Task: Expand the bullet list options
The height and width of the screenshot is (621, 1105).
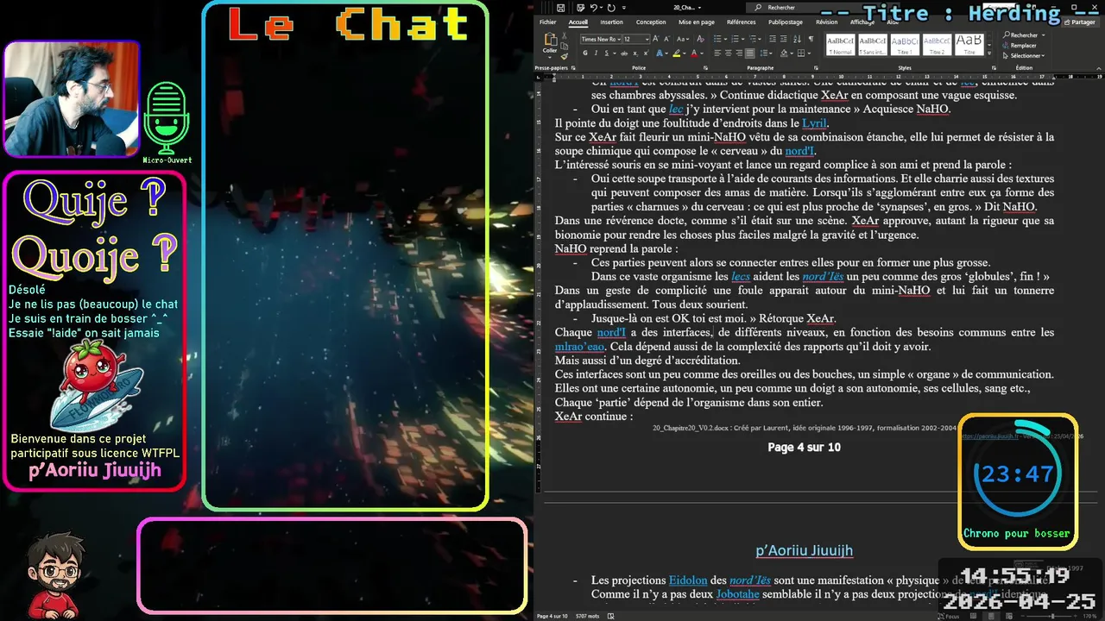Action: coord(725,39)
